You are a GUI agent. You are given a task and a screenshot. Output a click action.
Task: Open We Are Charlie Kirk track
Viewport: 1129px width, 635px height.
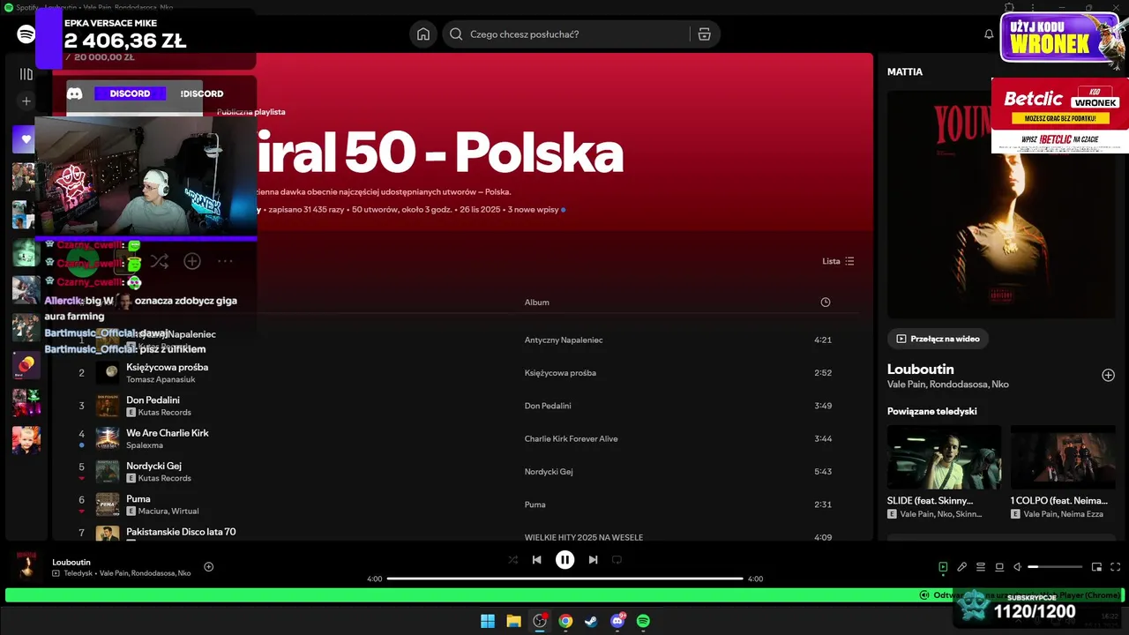click(x=168, y=433)
